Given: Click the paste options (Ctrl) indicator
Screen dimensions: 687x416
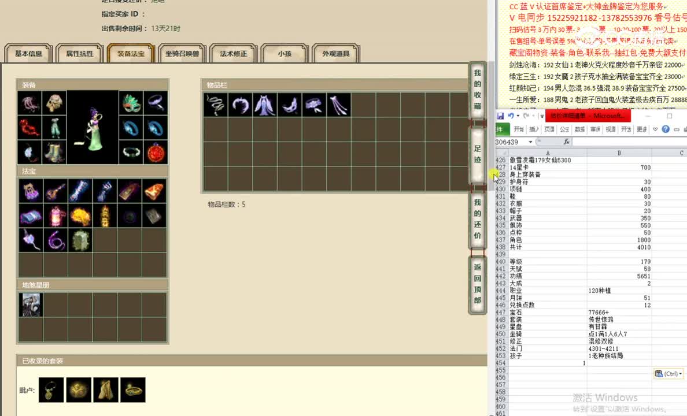Looking at the screenshot, I should coord(667,373).
